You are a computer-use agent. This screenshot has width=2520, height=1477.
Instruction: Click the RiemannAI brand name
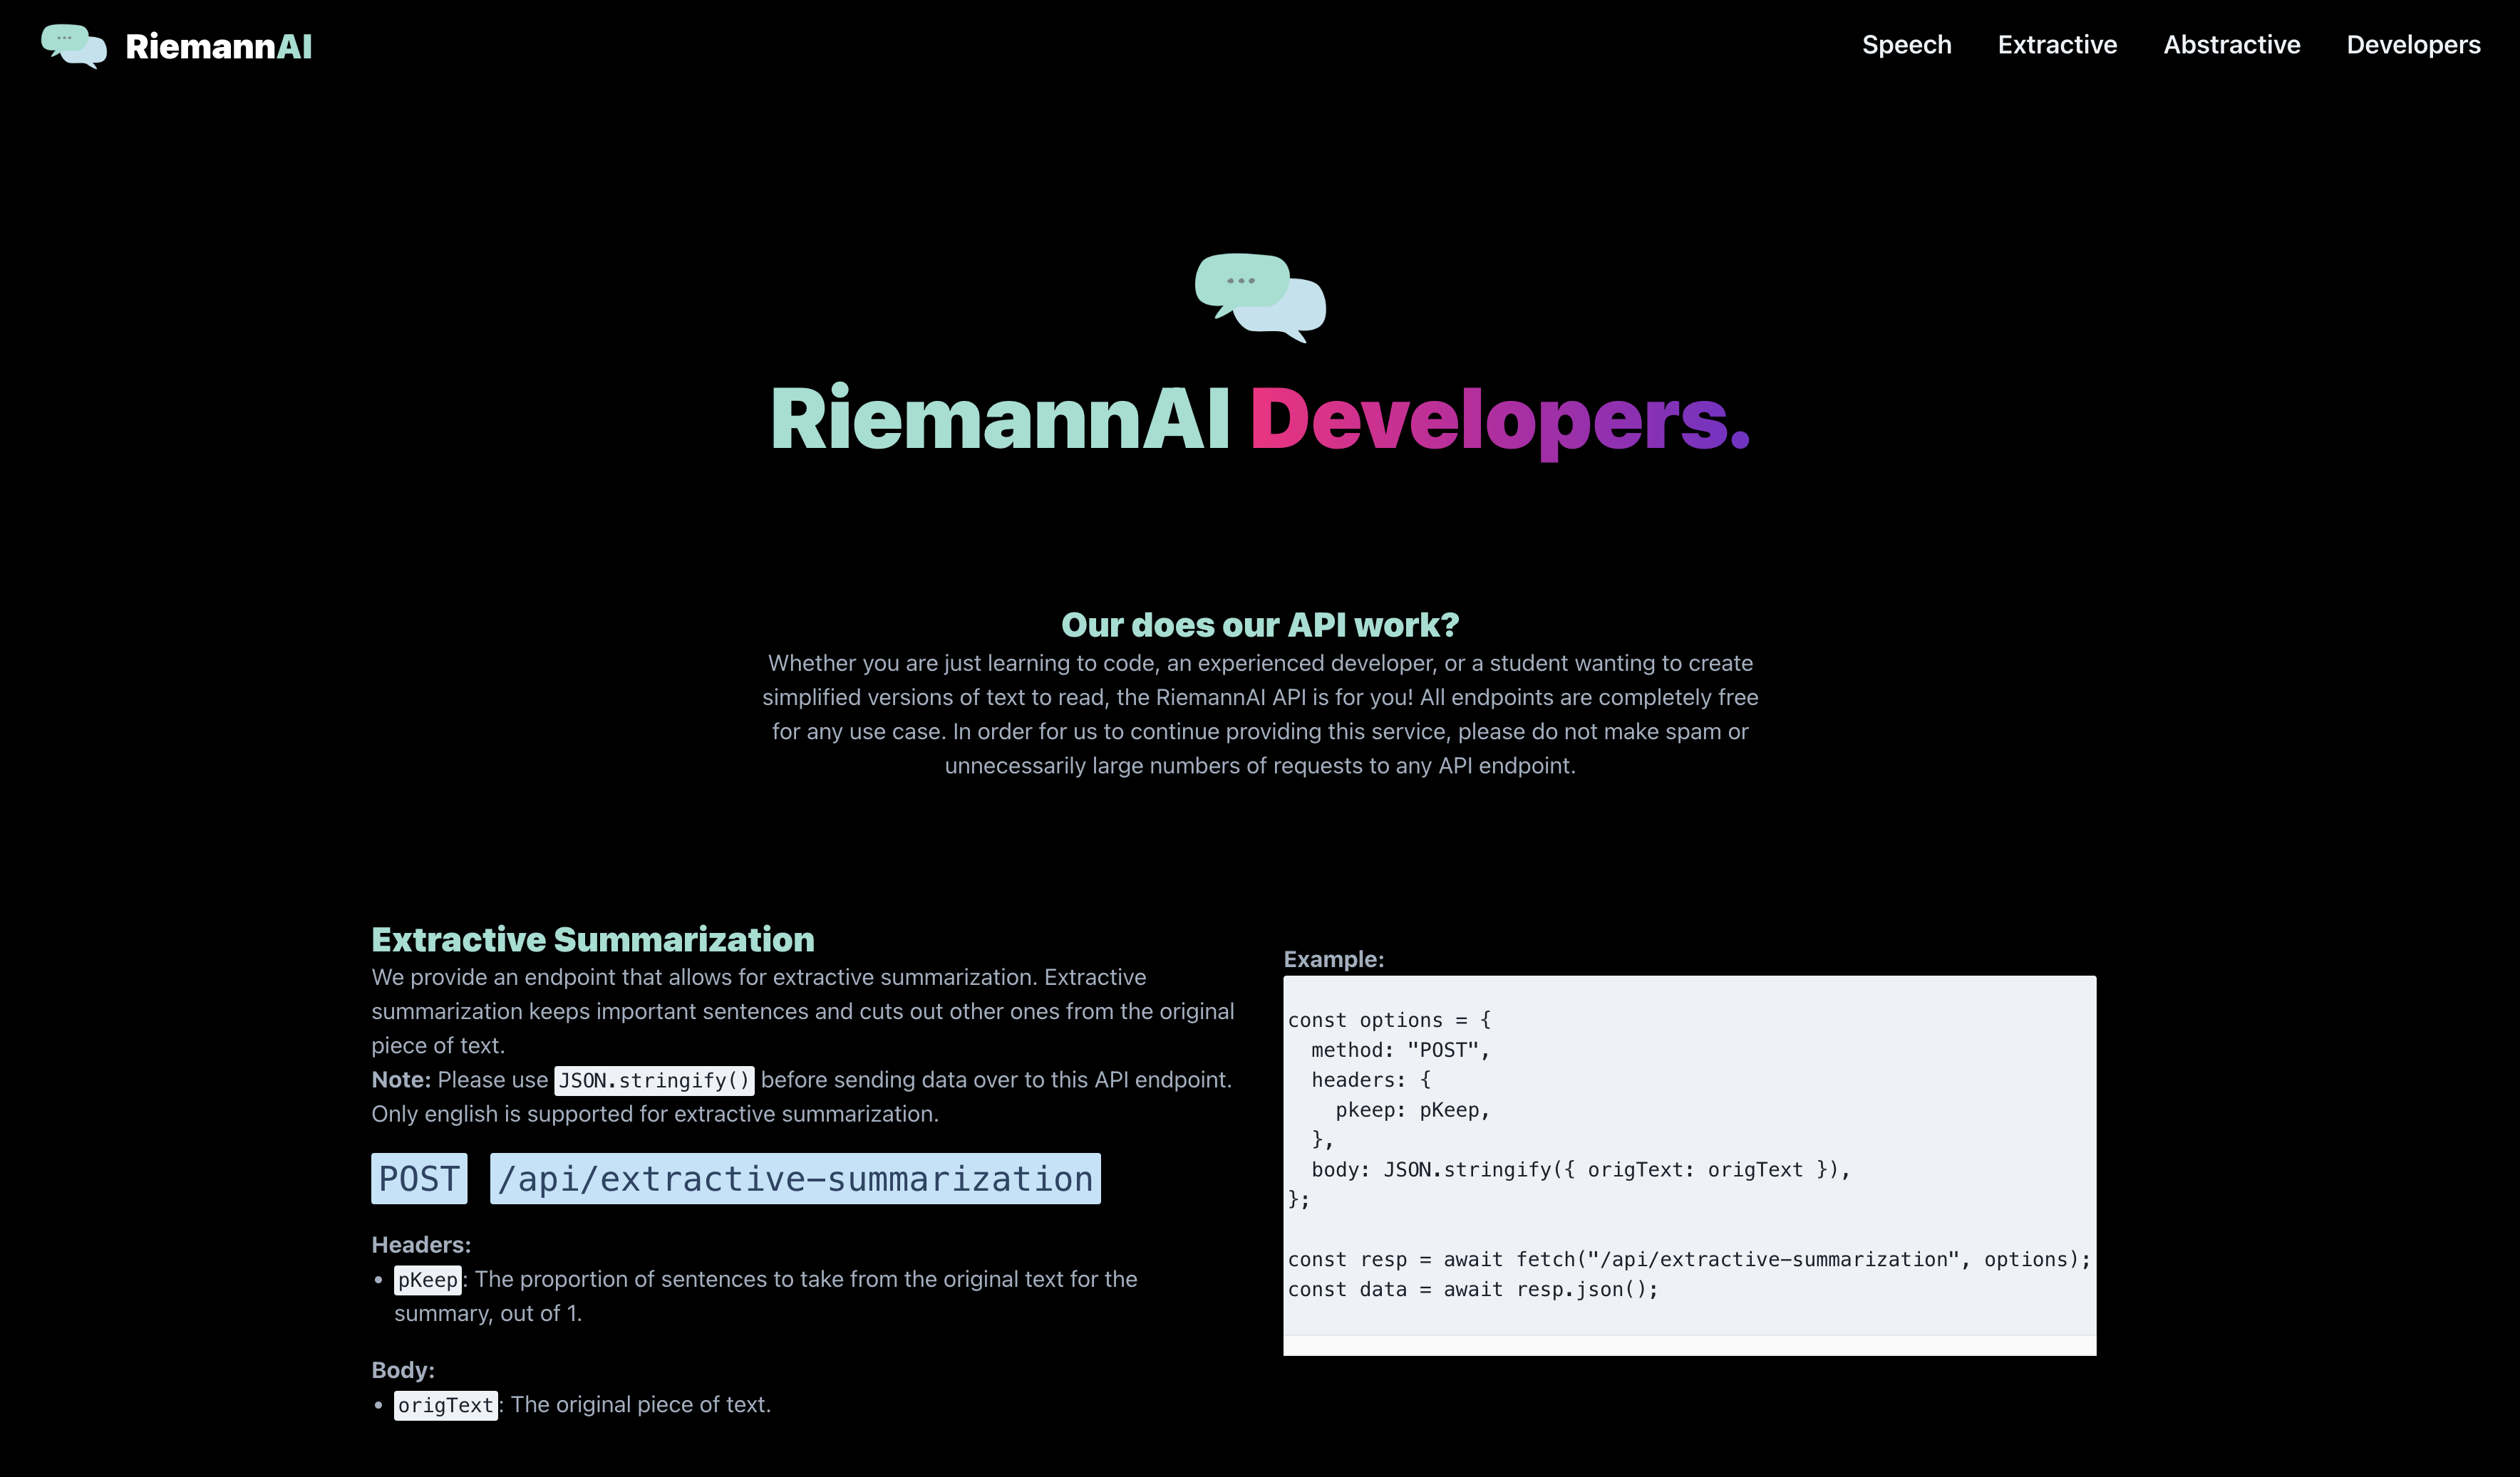218,46
